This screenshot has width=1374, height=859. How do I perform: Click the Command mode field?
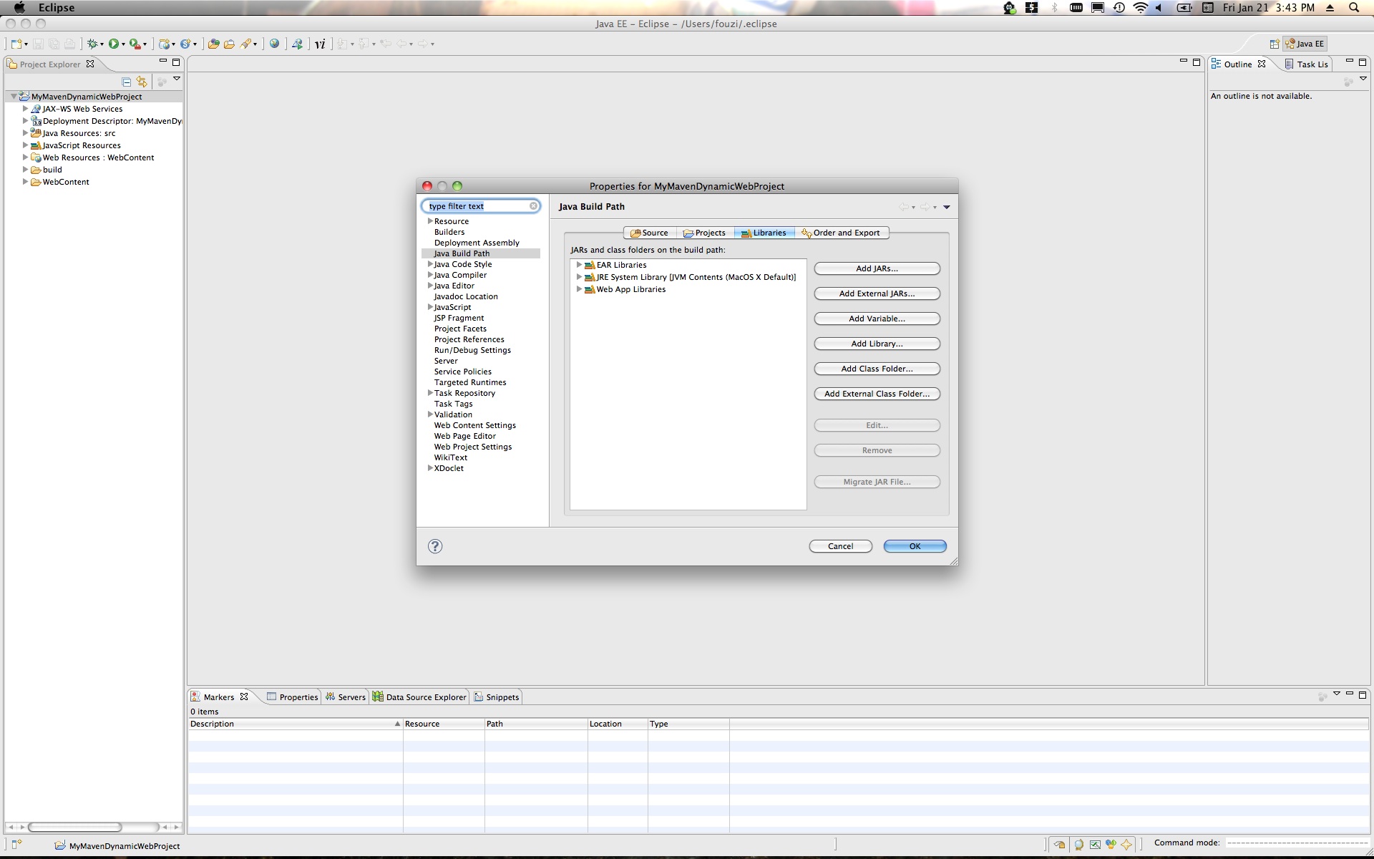click(x=1297, y=843)
